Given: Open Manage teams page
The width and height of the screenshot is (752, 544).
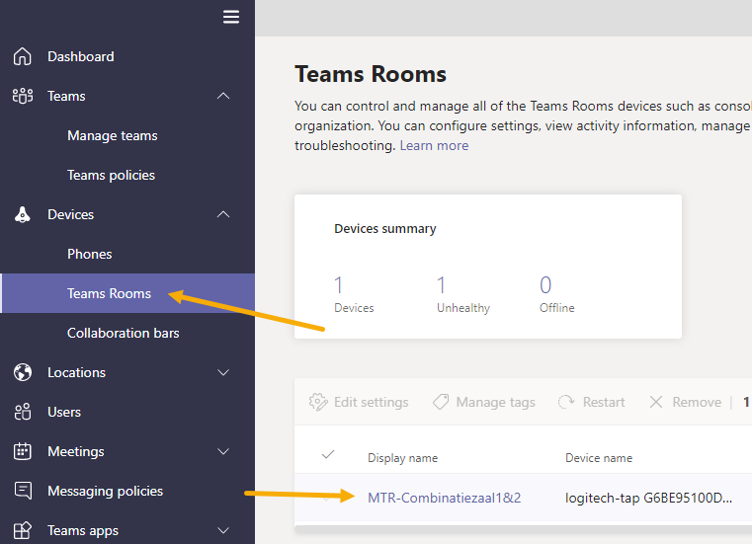Looking at the screenshot, I should coord(113,135).
